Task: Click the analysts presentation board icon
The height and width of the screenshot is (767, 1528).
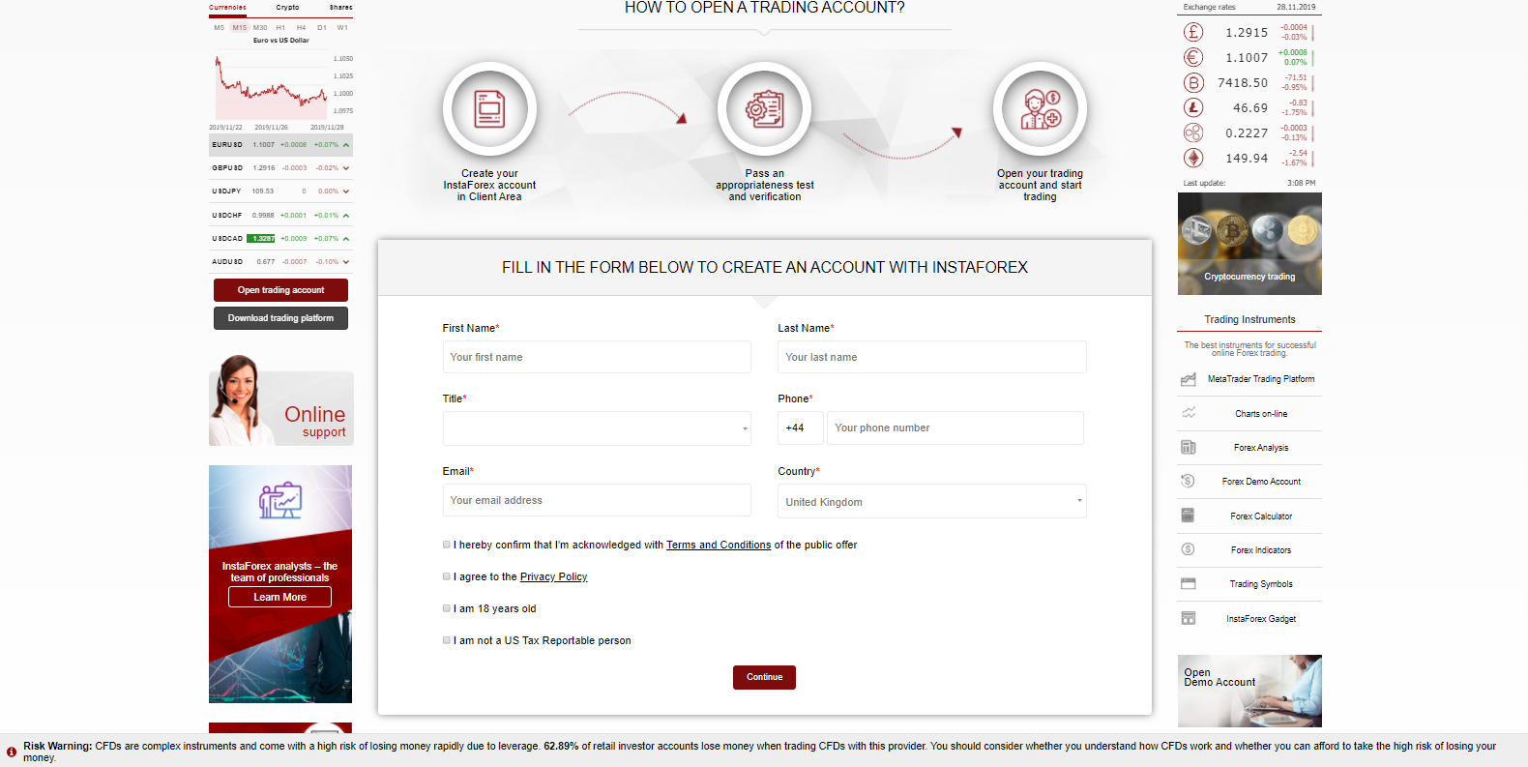Action: [280, 501]
